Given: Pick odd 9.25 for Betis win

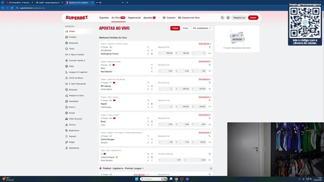Looking at the screenshot, I should [x=166, y=71].
